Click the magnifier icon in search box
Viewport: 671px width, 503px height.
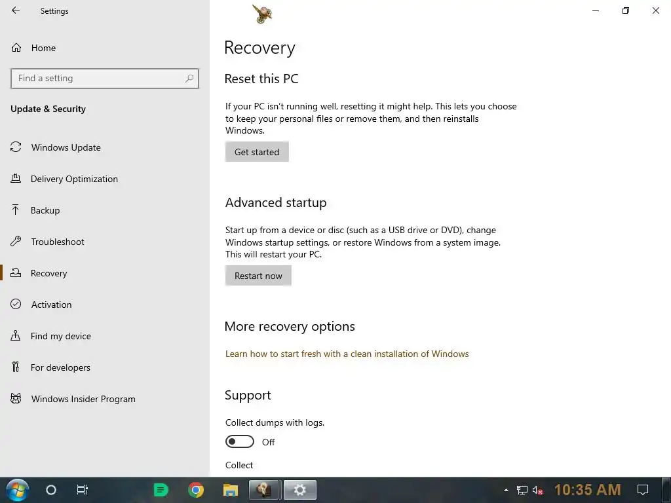click(189, 79)
